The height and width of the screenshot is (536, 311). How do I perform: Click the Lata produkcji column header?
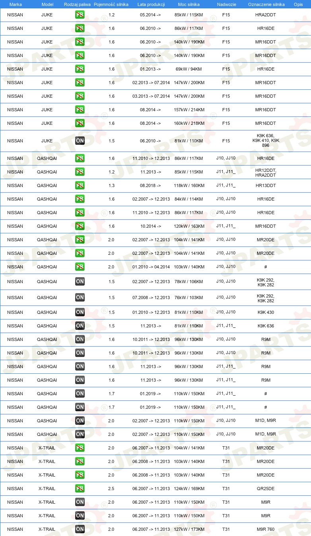pyautogui.click(x=151, y=4)
